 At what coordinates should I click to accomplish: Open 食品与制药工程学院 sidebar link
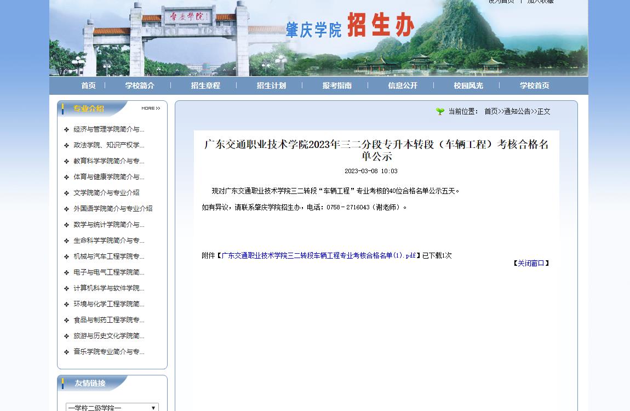point(109,320)
